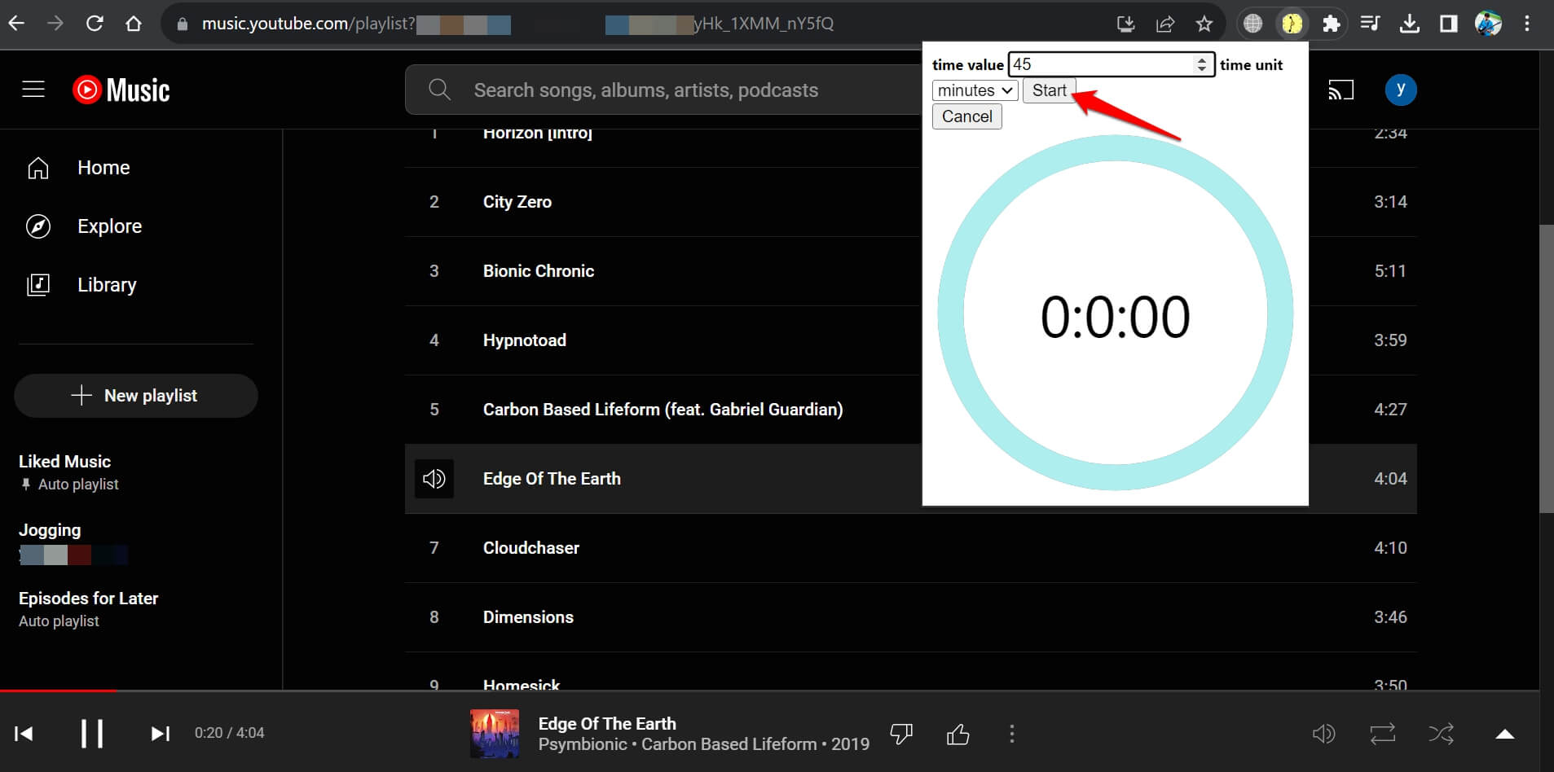Toggle the browser side panel
The image size is (1554, 772).
coord(1448,24)
